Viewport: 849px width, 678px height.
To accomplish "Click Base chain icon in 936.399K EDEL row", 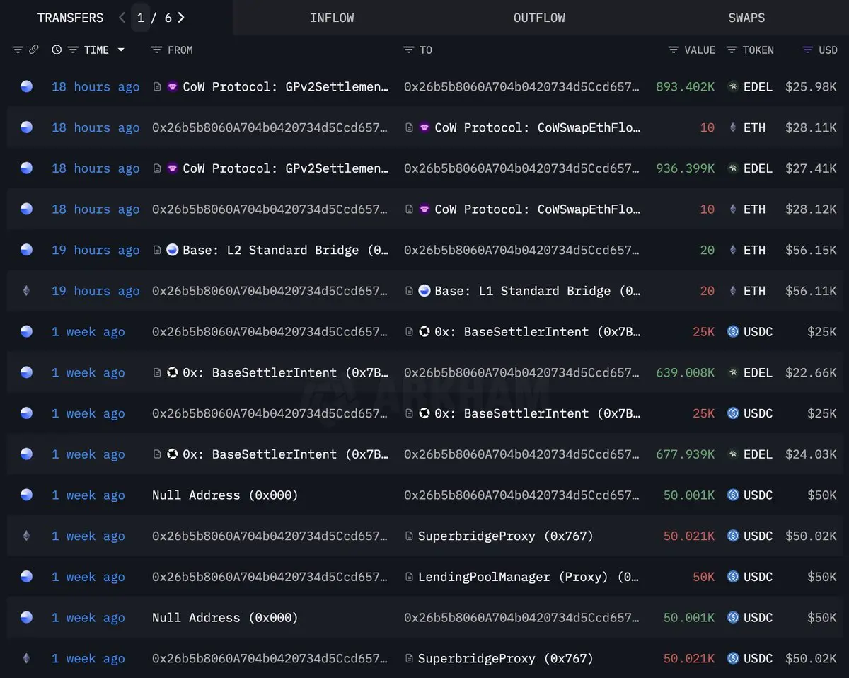I will [26, 168].
